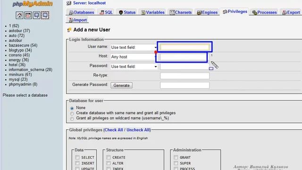
Task: Open the User name type dropdown
Action: pos(134,47)
